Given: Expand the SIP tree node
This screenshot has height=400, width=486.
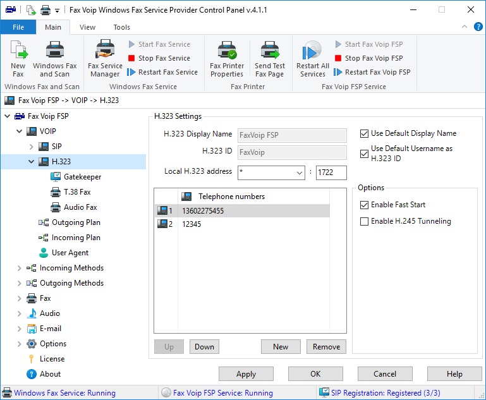Looking at the screenshot, I should coord(32,147).
